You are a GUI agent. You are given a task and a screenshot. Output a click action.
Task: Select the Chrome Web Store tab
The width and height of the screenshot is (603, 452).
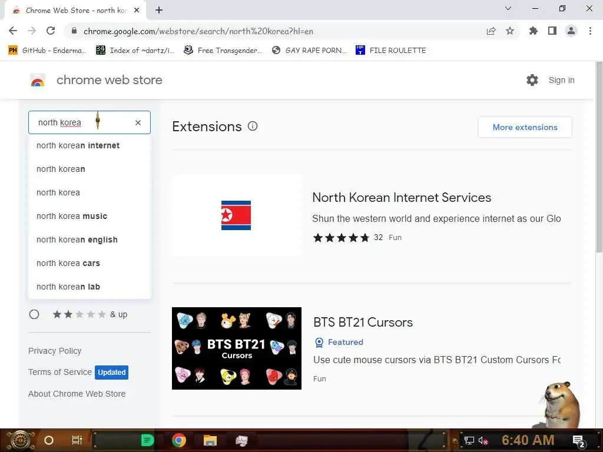click(75, 11)
